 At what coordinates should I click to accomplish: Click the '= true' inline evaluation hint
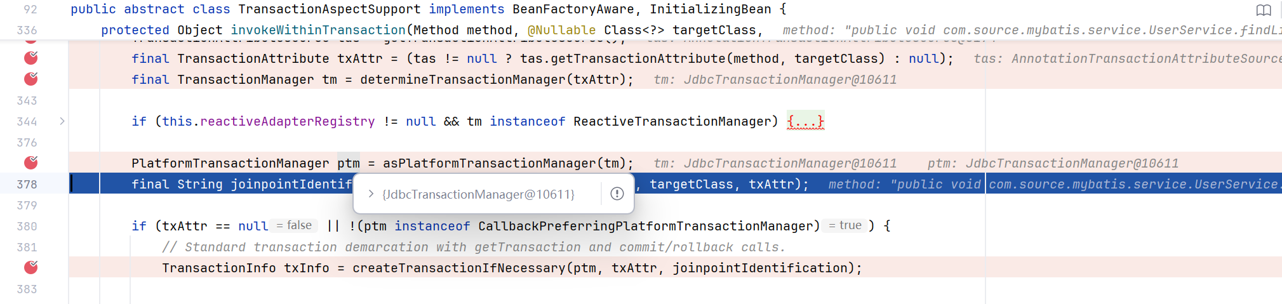click(845, 226)
